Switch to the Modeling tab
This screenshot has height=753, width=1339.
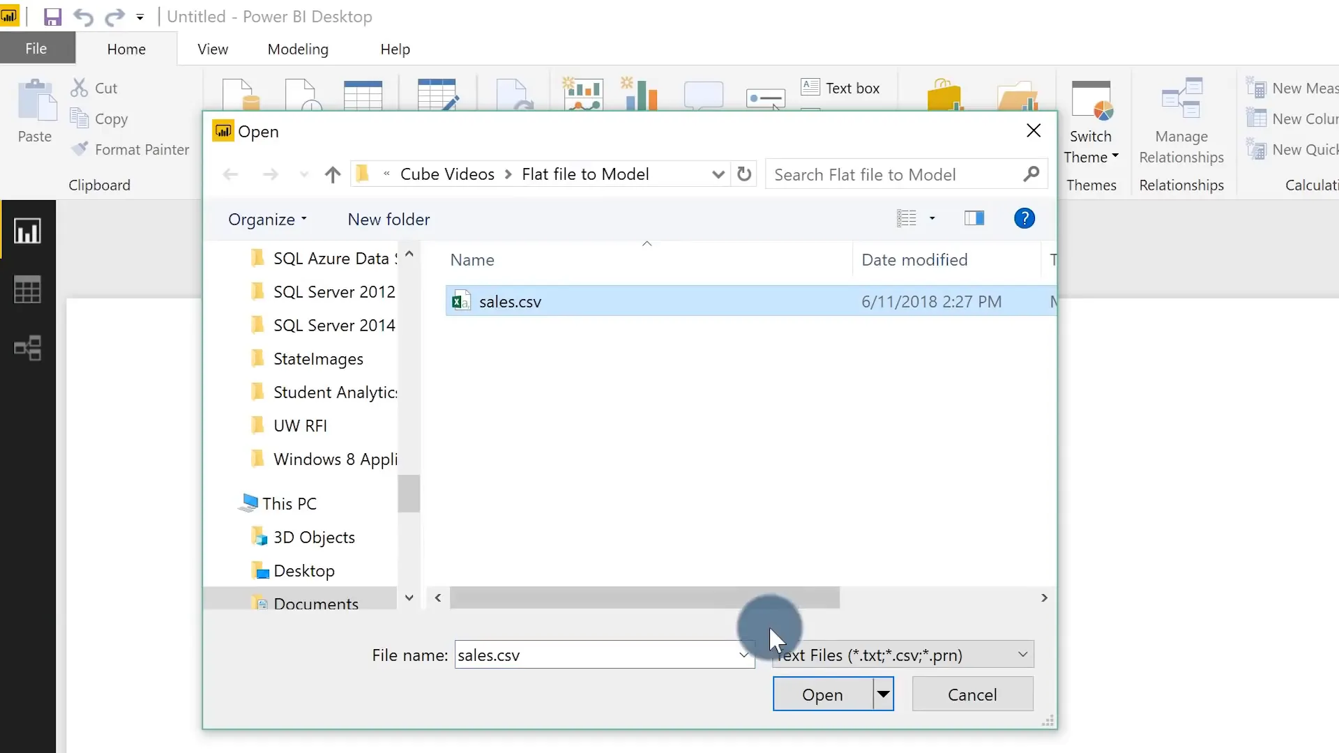(x=297, y=49)
